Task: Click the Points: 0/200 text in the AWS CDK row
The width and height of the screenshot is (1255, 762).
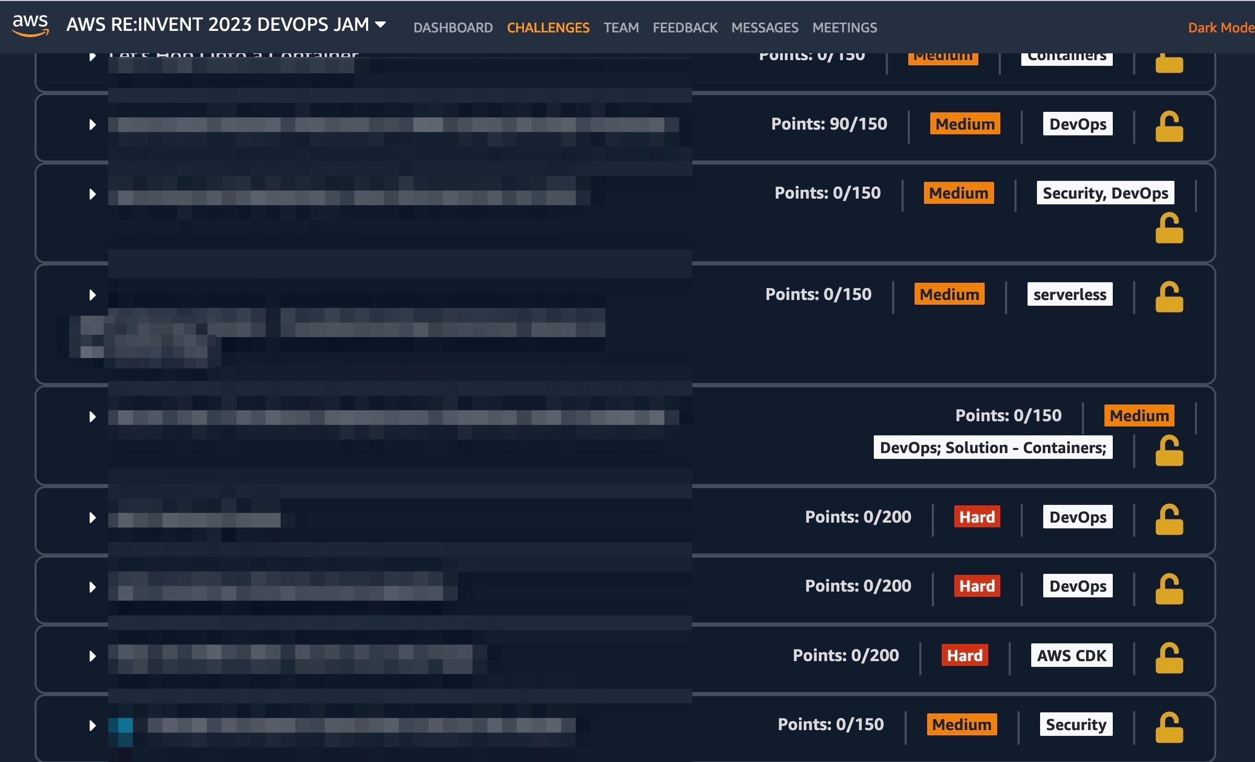Action: (846, 655)
